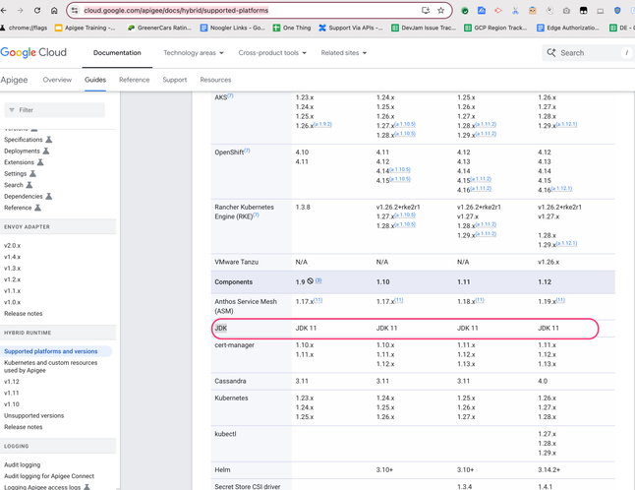The width and height of the screenshot is (635, 490).
Task: View site information icon in address bar
Action: [75, 11]
